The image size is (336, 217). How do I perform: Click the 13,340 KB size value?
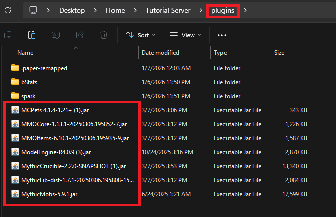(x=295, y=166)
